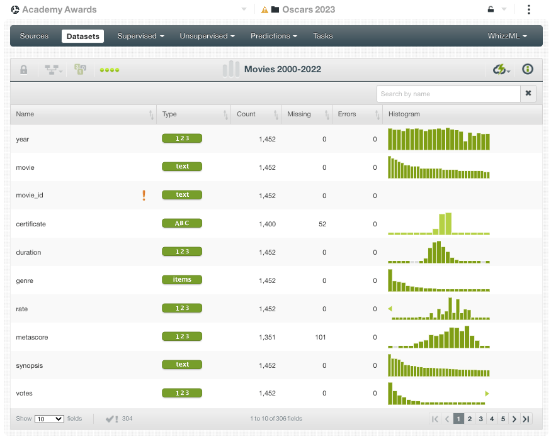Image resolution: width=551 pixels, height=437 pixels.
Task: Click the Search by name field
Action: pyautogui.click(x=448, y=94)
